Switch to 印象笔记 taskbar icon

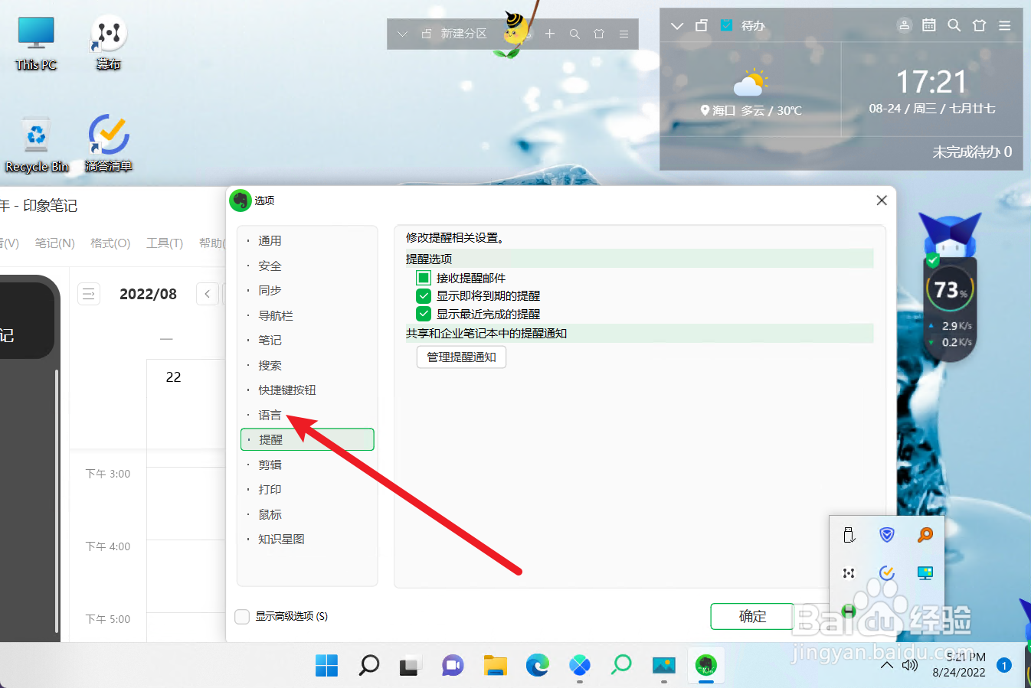tap(706, 665)
